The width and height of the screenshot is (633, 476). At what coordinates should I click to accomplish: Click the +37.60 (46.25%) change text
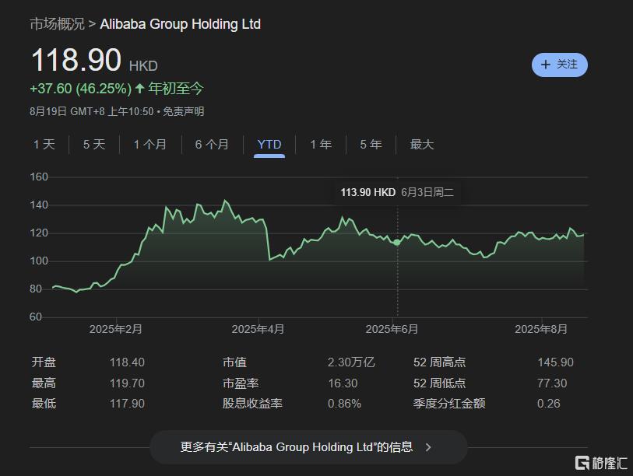point(81,89)
